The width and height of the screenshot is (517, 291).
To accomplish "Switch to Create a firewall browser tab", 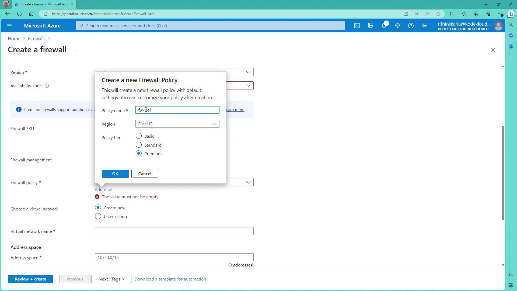I will (43, 4).
